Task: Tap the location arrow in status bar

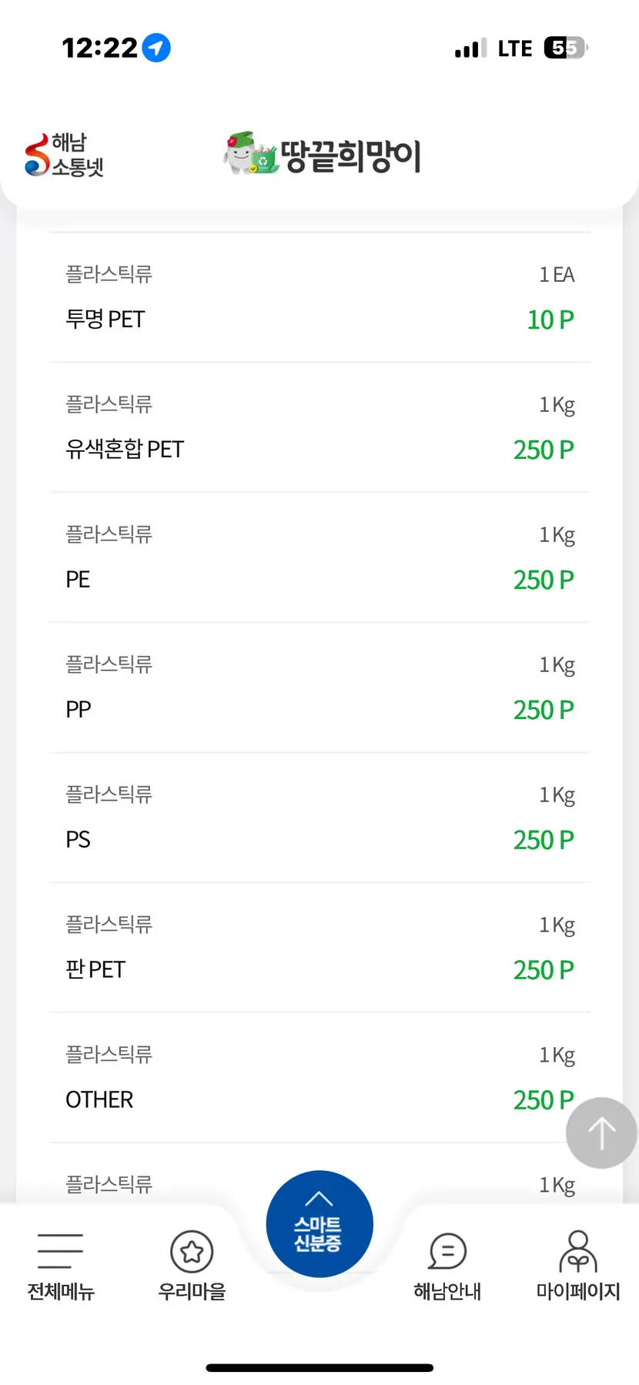Action: coord(157,48)
